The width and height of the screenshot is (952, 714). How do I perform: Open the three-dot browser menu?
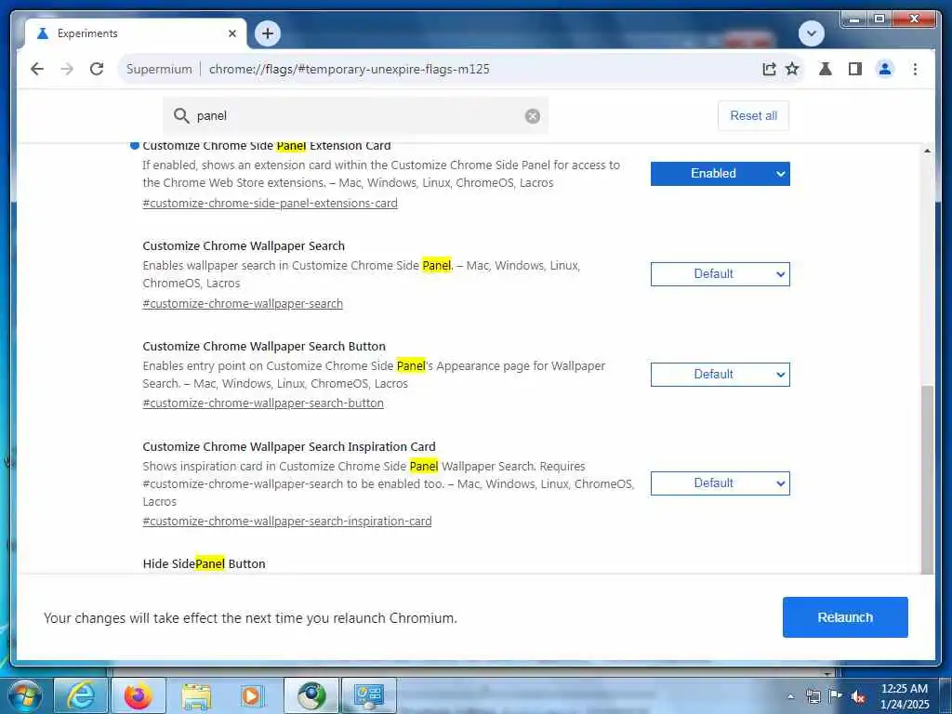tap(915, 69)
